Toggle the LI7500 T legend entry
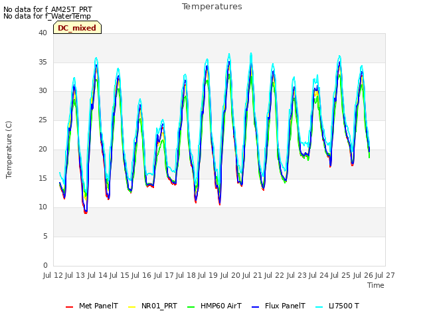This screenshot has height=319, width=425. tap(337, 306)
